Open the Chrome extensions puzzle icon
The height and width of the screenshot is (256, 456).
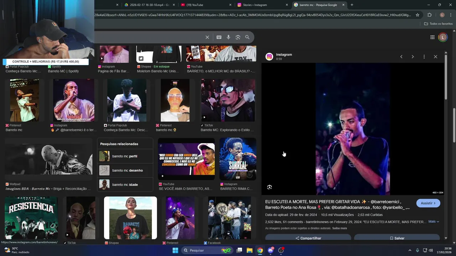click(429, 15)
